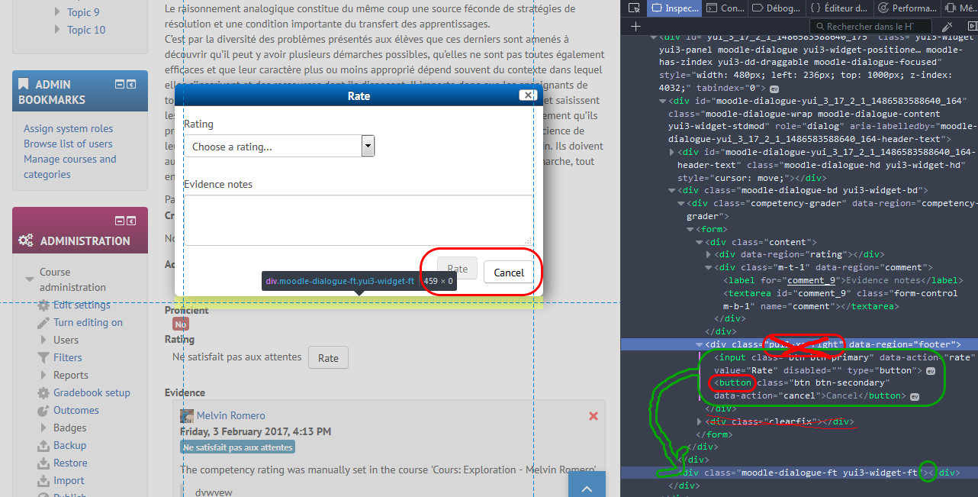The image size is (978, 497).
Task: Hide the Administration block with its minus icon
Action: point(120,221)
